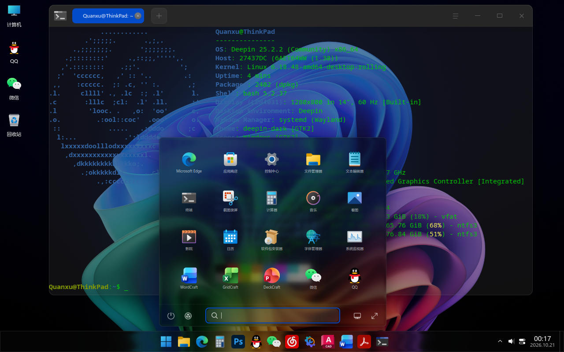
Task: Open WeChat from the taskbar
Action: 274,341
